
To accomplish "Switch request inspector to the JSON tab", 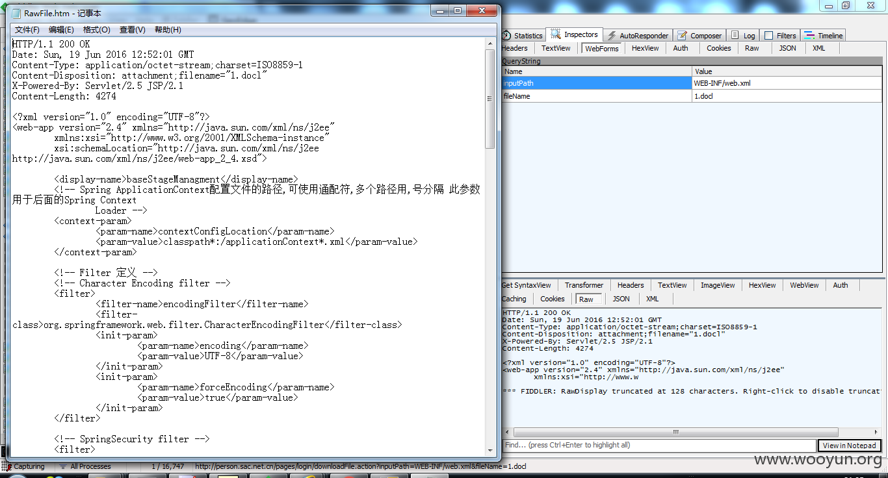I will coord(787,48).
